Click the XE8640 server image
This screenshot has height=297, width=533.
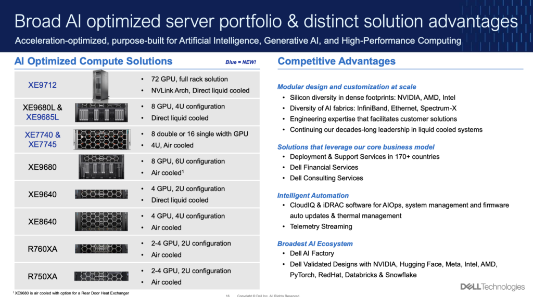coord(101,221)
